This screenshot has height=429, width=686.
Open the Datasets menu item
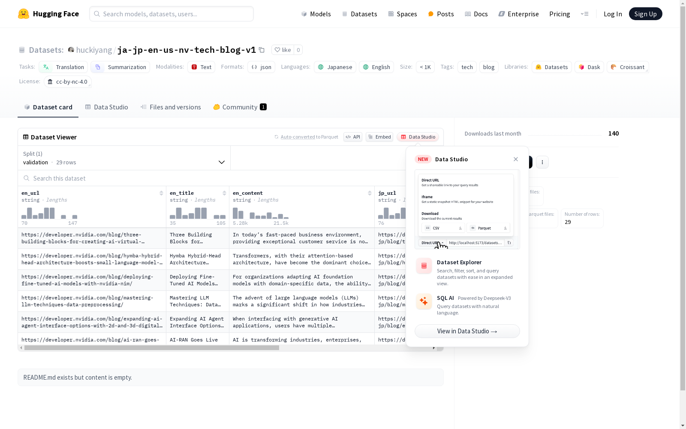(x=359, y=14)
